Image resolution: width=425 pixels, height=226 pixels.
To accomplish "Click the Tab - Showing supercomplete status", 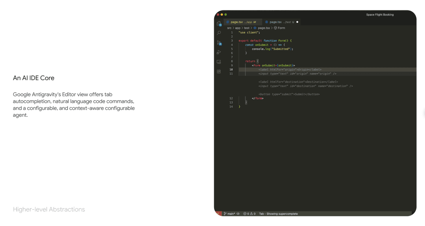I will pos(278,214).
